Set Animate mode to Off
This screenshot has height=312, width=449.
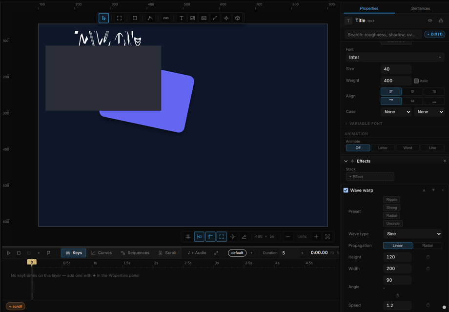[358, 148]
